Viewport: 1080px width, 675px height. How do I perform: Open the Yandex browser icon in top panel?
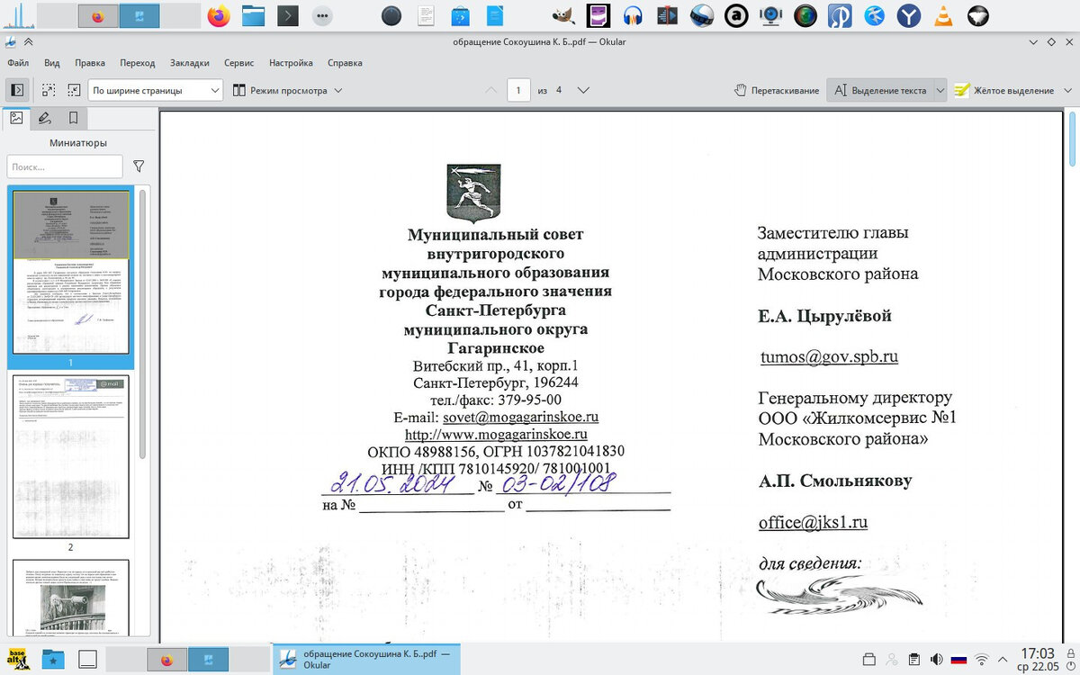[x=909, y=15]
